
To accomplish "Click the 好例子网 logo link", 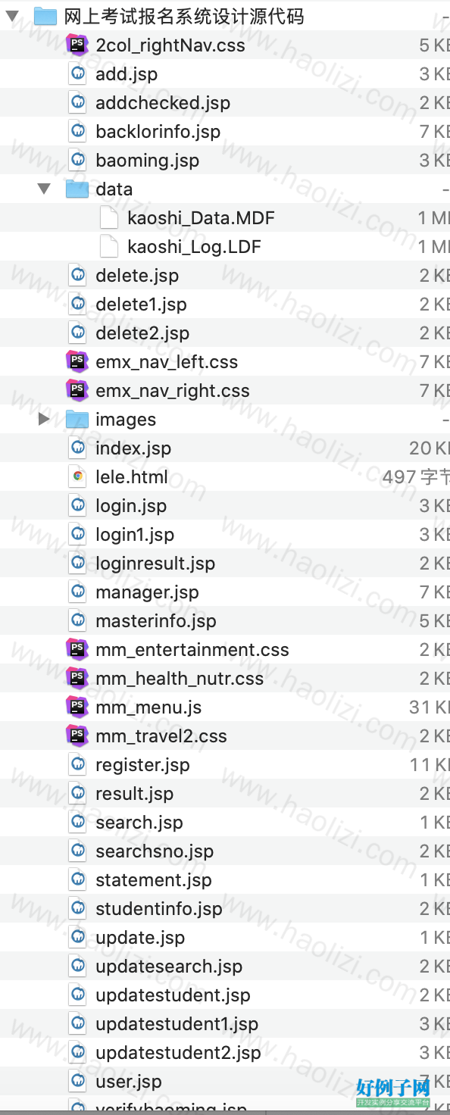I will pyautogui.click(x=393, y=1093).
